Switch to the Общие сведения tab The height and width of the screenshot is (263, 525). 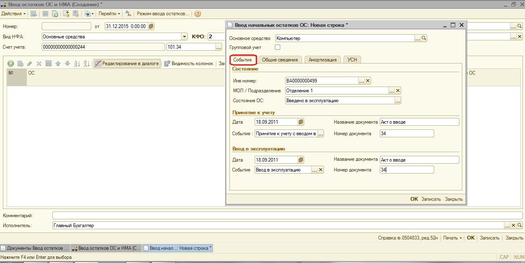280,60
